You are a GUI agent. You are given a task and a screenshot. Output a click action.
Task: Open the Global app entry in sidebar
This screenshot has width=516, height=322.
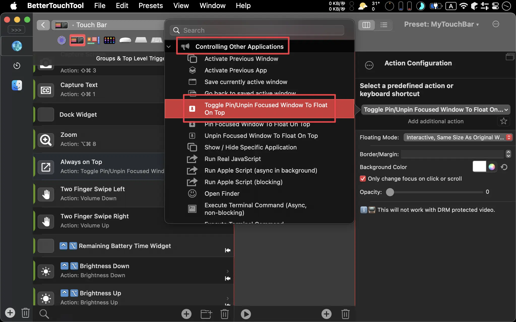pos(17,46)
